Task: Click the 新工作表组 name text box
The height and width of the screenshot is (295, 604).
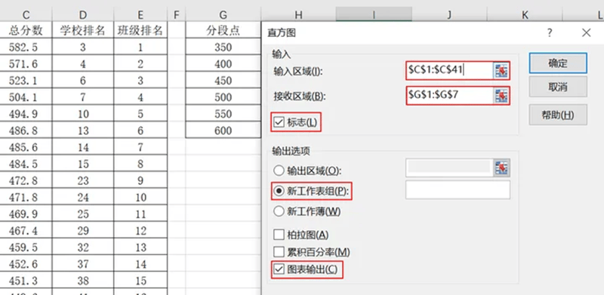Action: click(x=458, y=190)
